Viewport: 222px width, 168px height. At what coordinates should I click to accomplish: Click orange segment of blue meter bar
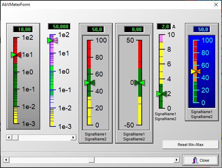[195, 71]
